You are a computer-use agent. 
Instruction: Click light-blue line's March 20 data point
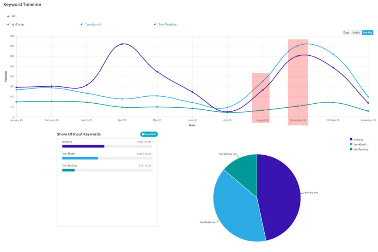tap(87, 93)
